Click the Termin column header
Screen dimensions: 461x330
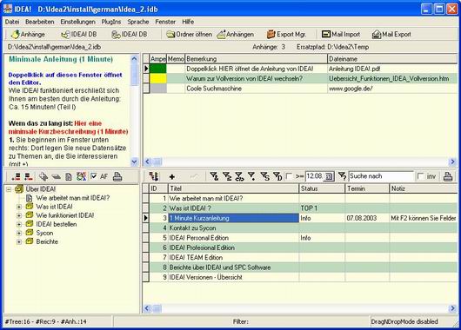pos(368,188)
